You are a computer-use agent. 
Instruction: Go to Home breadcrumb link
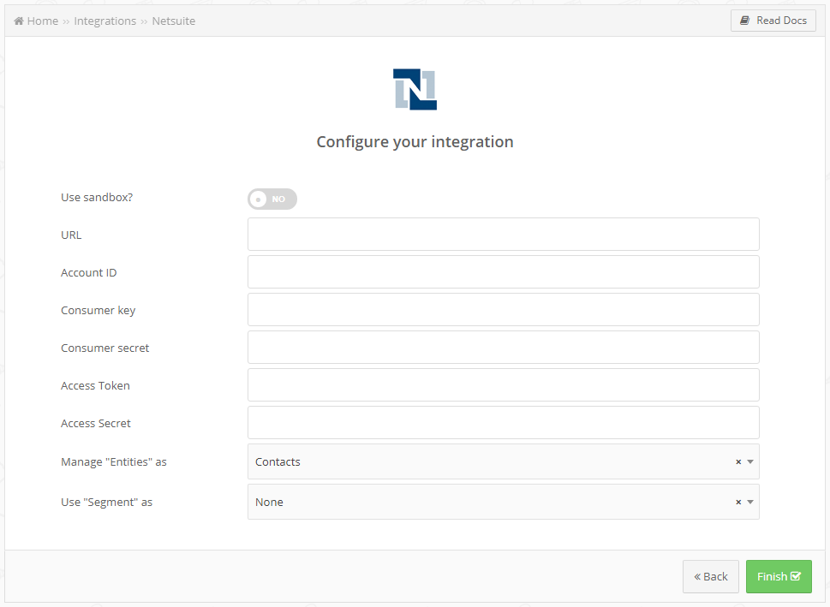[x=42, y=21]
